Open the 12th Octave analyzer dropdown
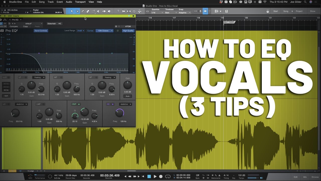Viewport: 321px width, 181px height. (x=104, y=31)
